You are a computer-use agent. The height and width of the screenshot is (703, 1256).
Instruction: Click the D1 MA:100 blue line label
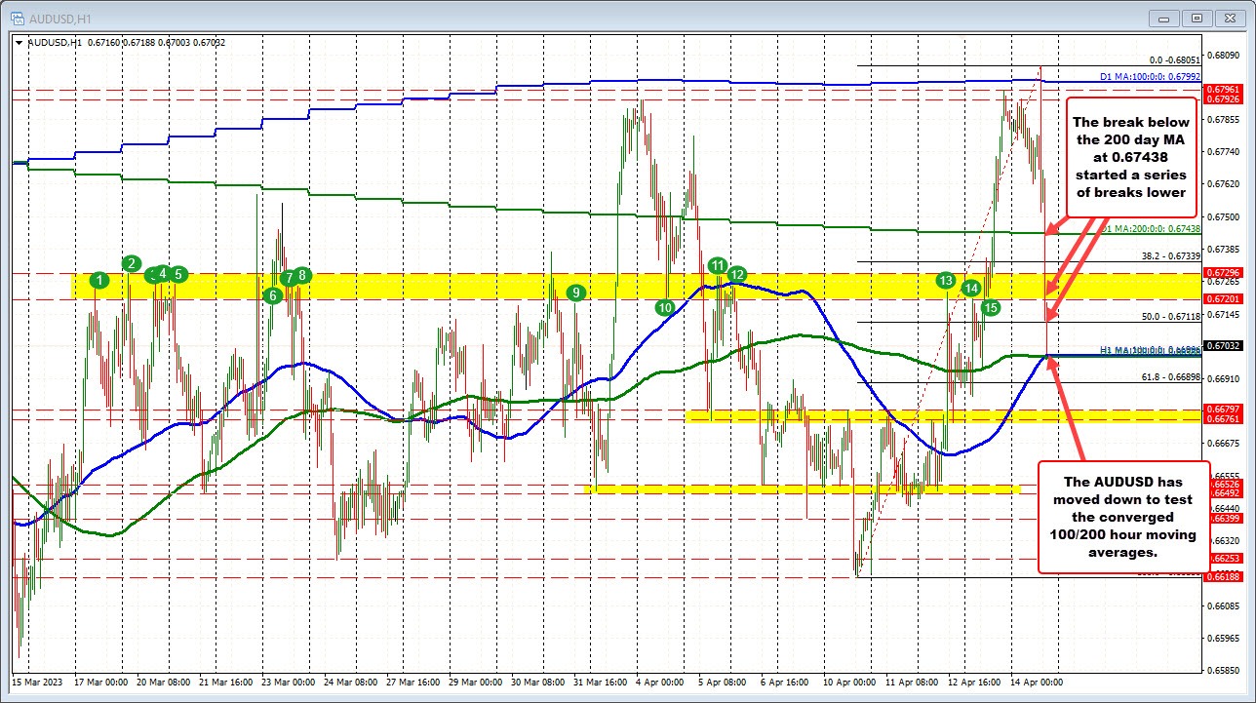point(1148,75)
